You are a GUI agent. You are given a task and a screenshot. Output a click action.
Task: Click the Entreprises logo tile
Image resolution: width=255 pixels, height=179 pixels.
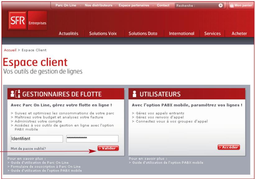pos(37,20)
